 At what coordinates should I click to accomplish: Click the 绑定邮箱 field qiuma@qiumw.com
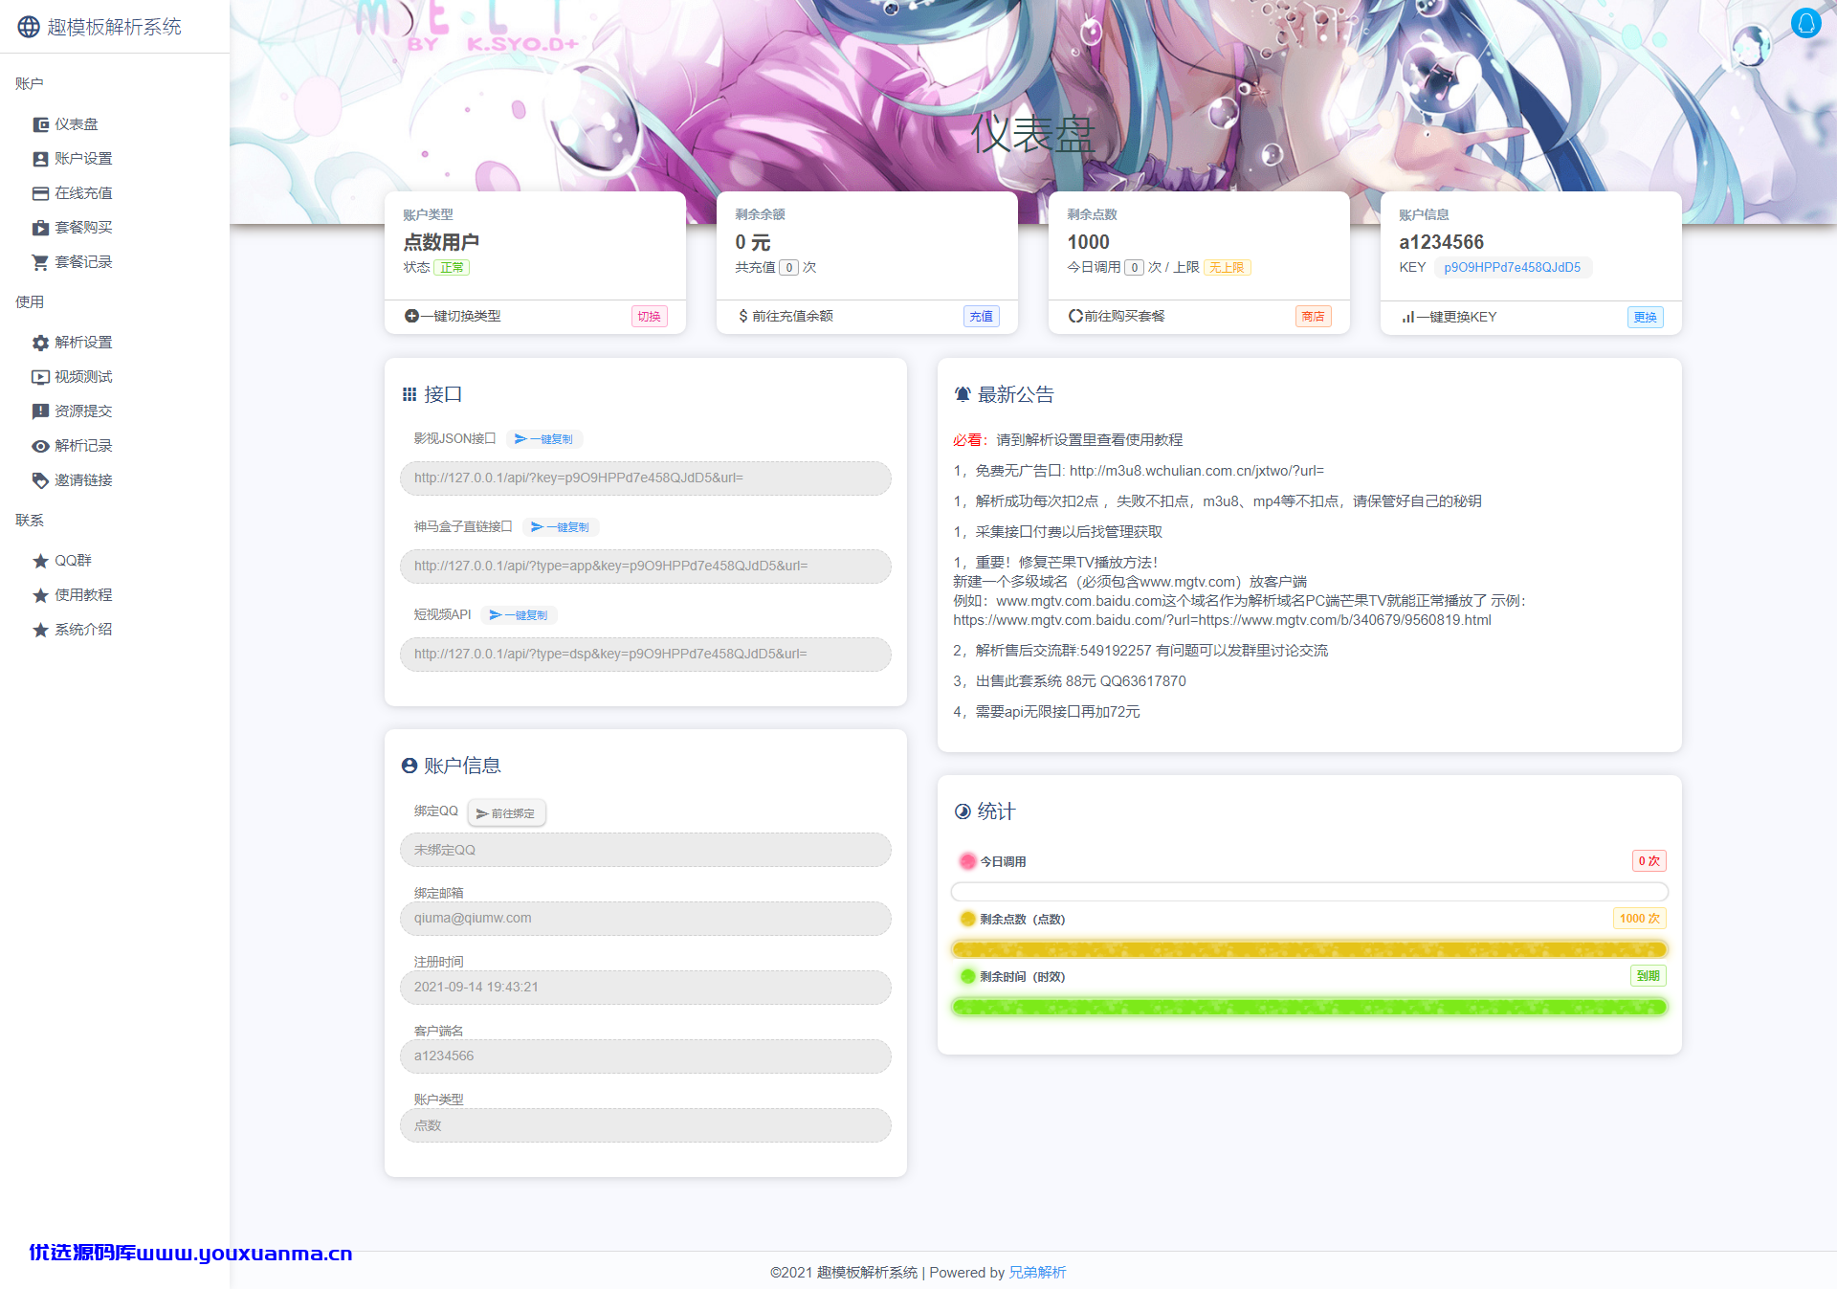[x=646, y=919]
